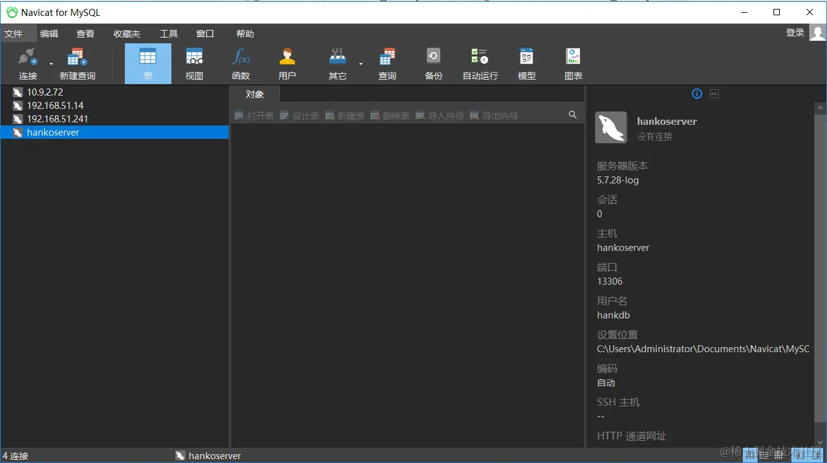
Task: Click the search magnifier in the object toolbar
Action: click(x=573, y=115)
